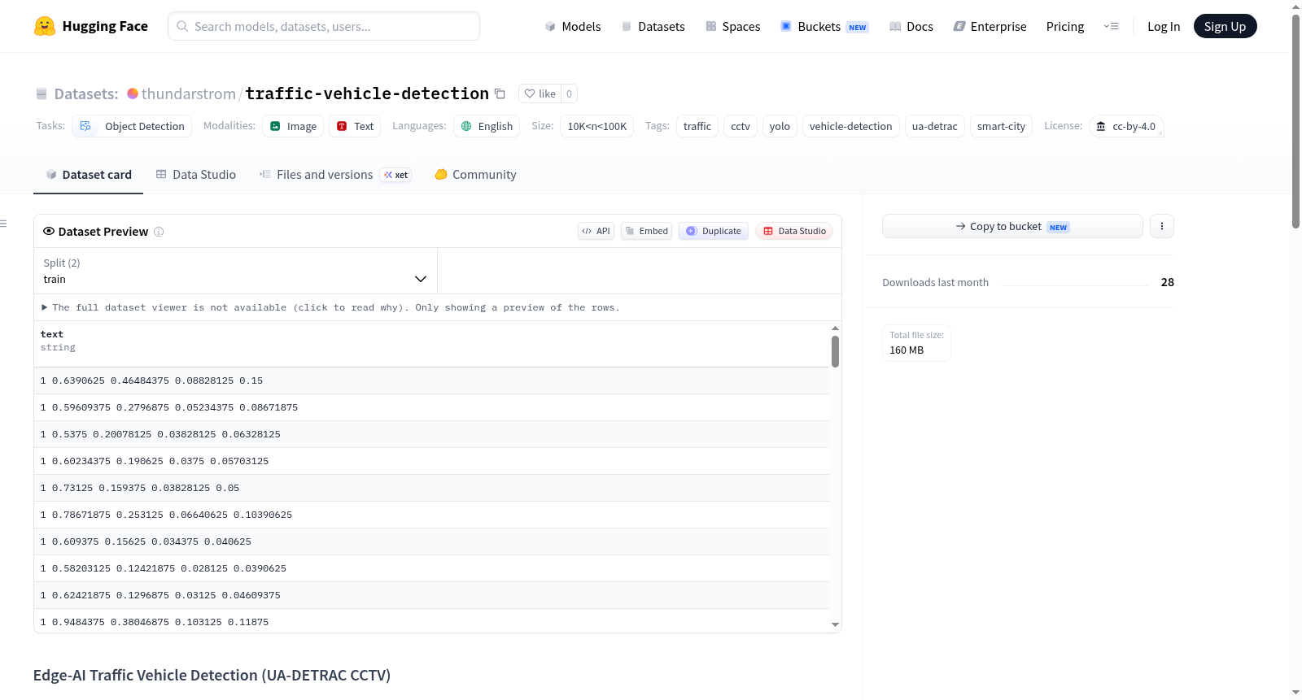The image size is (1302, 700).
Task: Click the cctv tag
Action: (741, 126)
